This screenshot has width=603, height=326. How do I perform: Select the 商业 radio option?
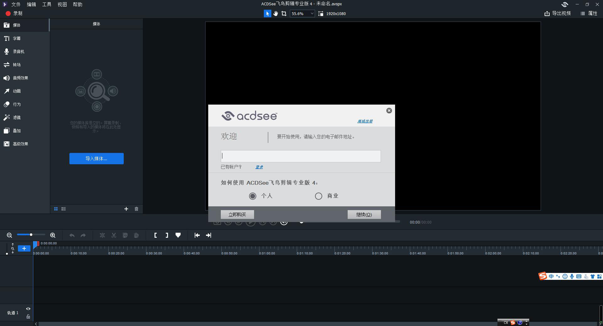pos(318,196)
